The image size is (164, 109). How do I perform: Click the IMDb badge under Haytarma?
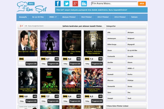coord(87,59)
